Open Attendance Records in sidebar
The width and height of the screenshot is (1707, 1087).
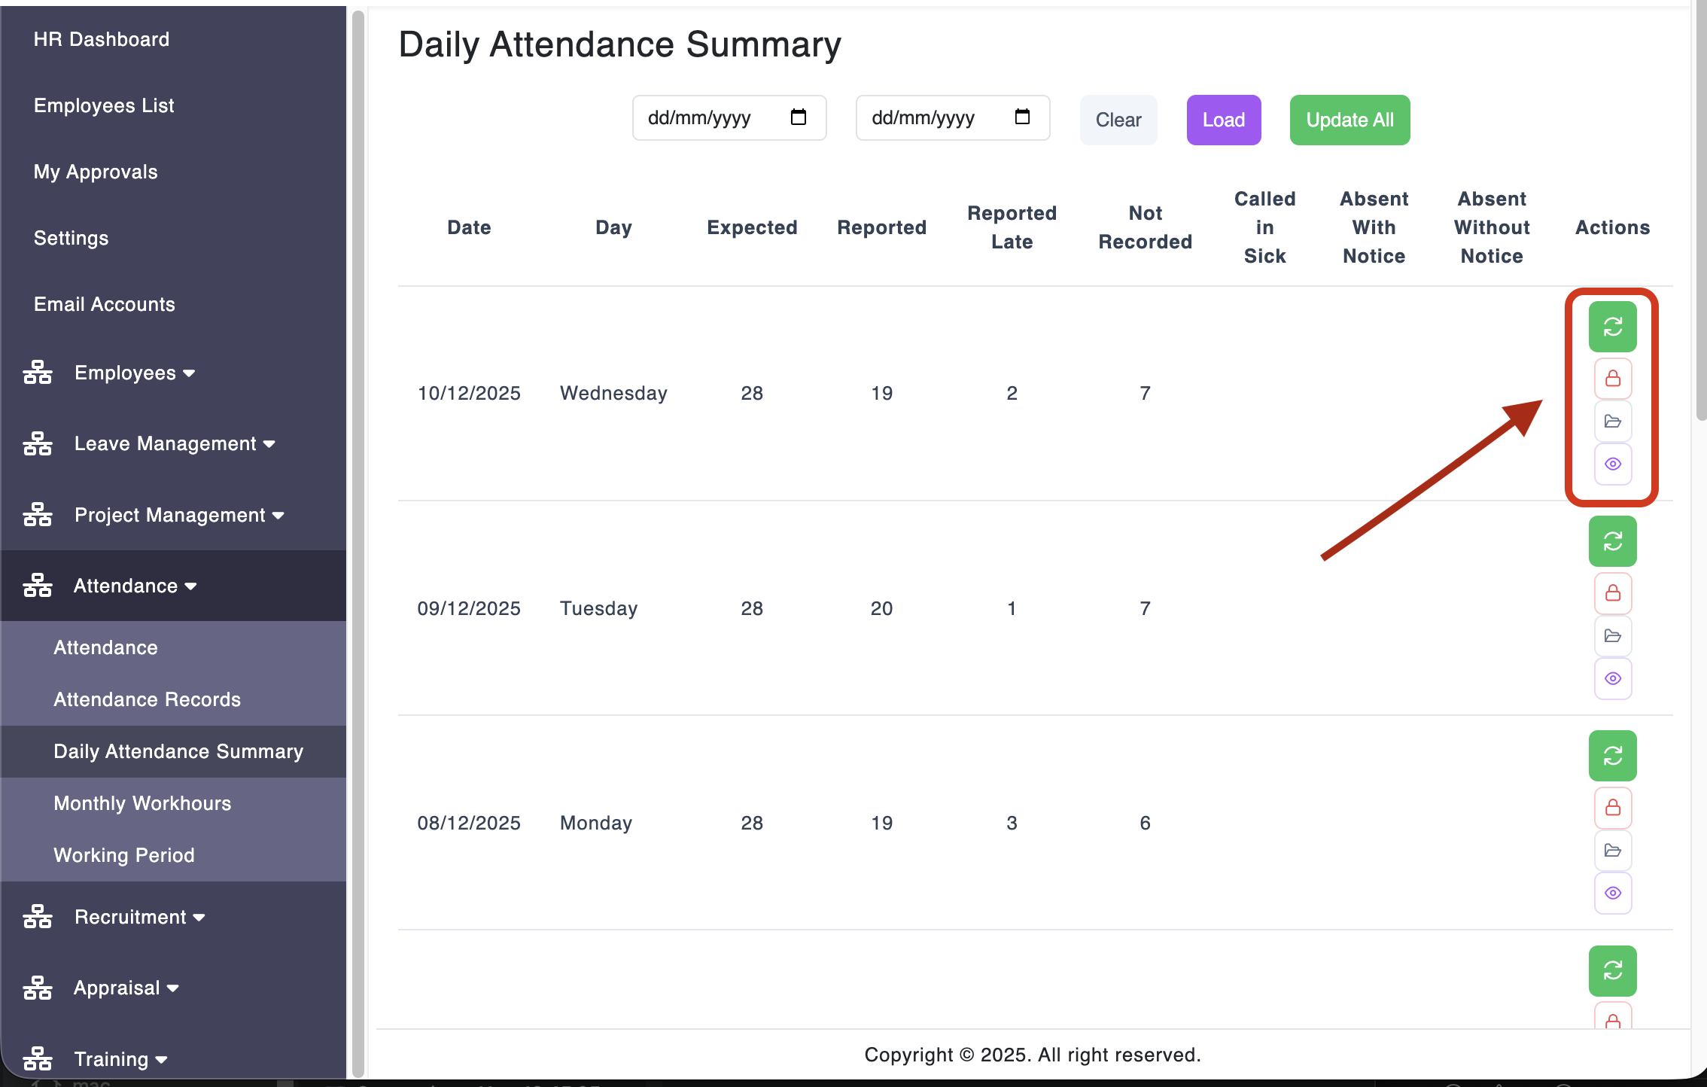point(147,699)
